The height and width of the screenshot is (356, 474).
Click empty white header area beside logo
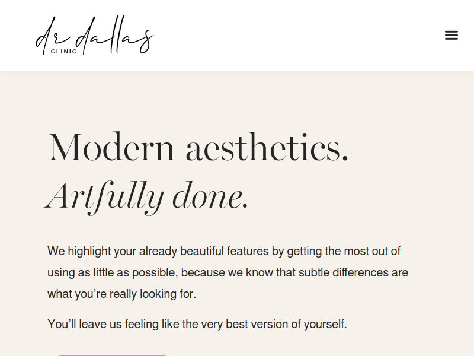(296, 36)
